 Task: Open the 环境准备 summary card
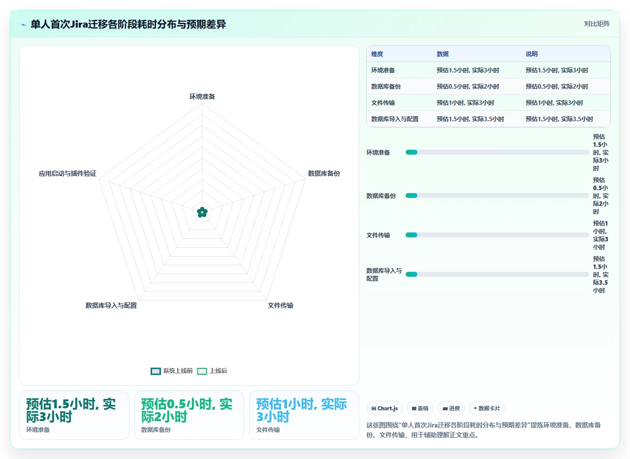[x=74, y=415]
